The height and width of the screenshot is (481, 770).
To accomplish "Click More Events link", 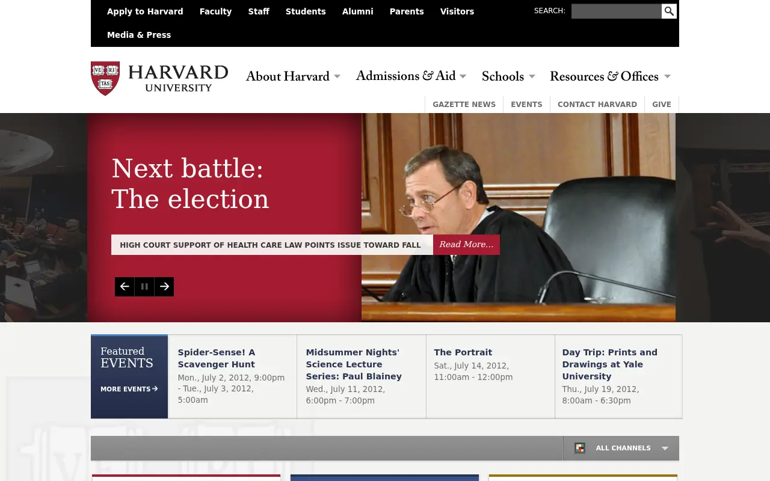I will click(x=129, y=389).
